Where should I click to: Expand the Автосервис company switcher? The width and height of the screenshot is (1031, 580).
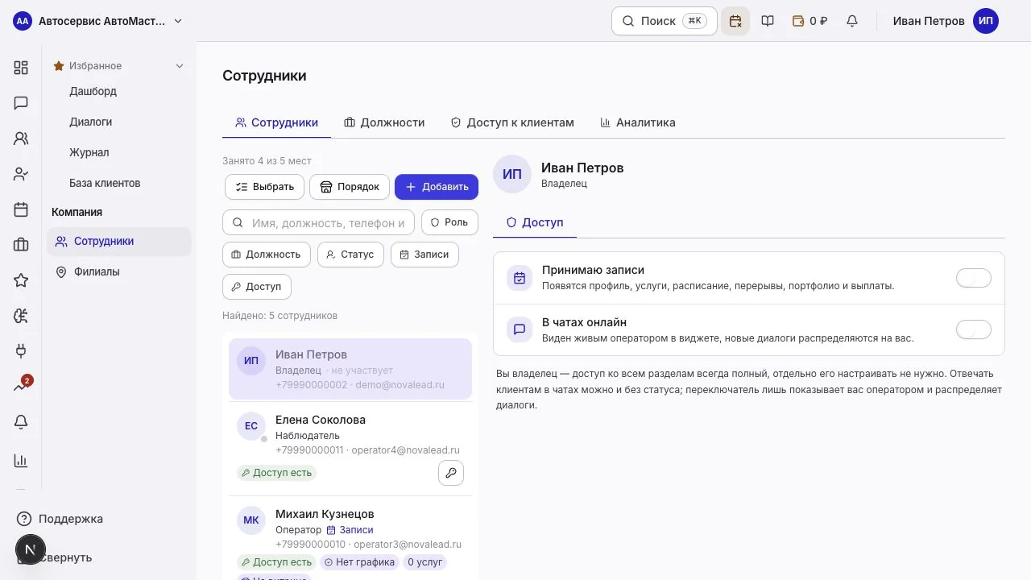click(x=98, y=21)
